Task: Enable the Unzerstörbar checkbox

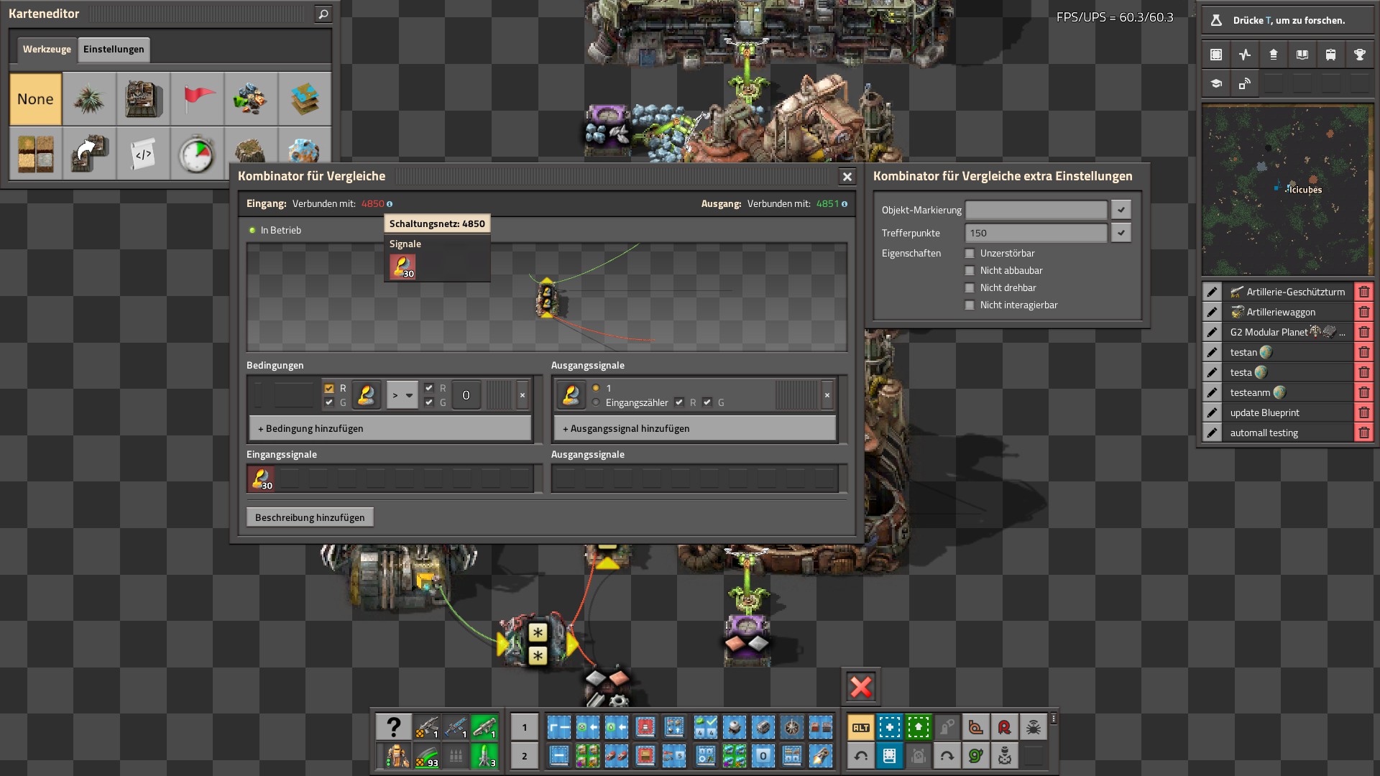Action: coord(970,254)
